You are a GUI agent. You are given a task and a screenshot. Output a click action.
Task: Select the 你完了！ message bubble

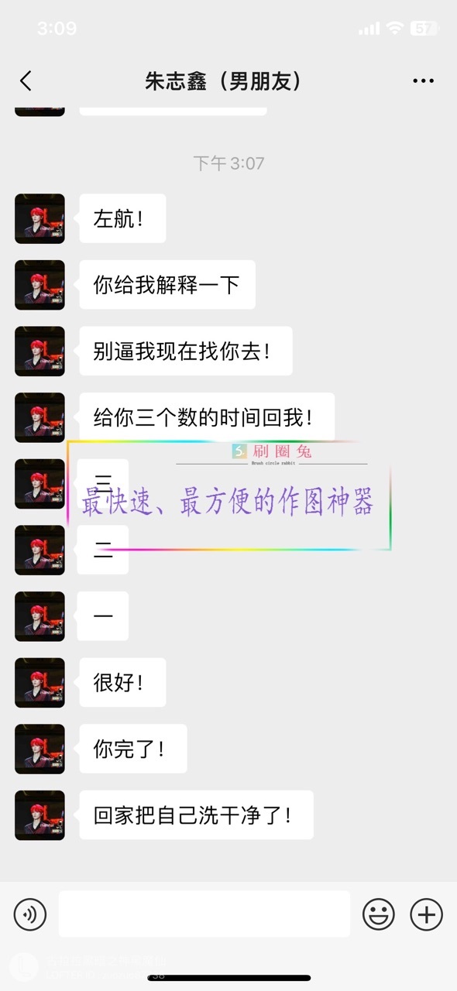pyautogui.click(x=133, y=749)
